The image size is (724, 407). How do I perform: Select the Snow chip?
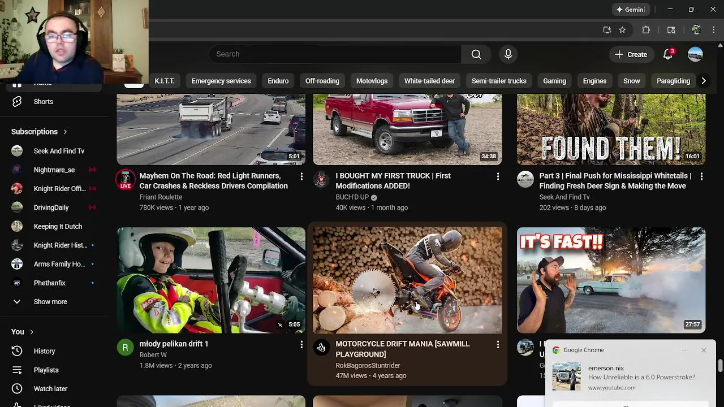click(x=631, y=81)
